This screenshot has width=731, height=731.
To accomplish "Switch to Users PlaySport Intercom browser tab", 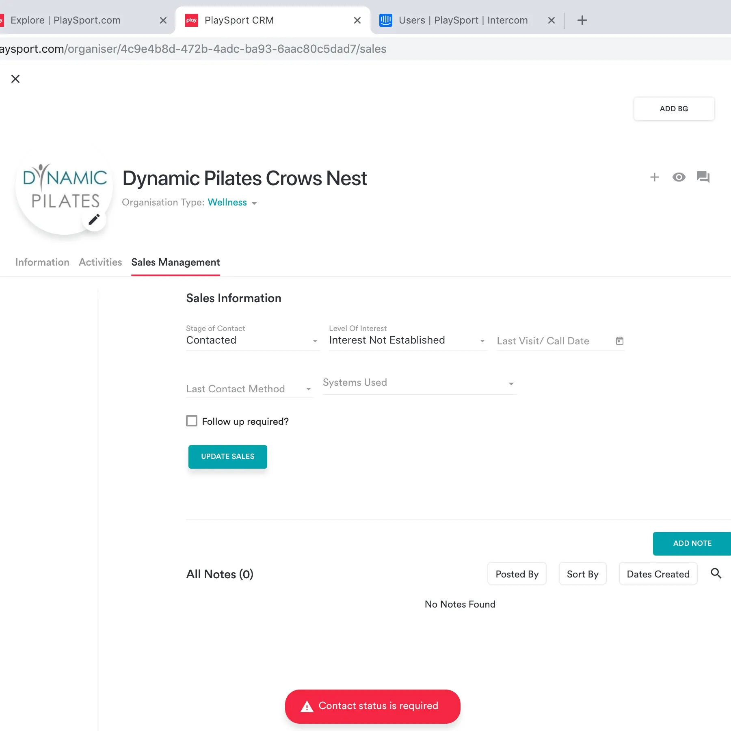I will pos(466,20).
